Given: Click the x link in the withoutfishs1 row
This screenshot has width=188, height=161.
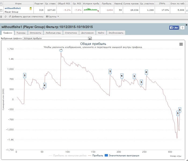Looking at the screenshot, I should (x=187, y=10).
